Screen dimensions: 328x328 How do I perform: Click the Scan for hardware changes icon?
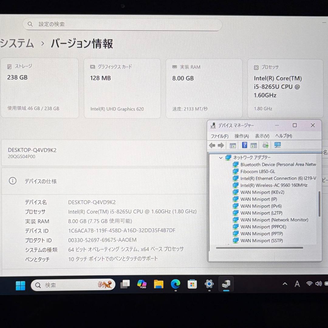[265, 145]
